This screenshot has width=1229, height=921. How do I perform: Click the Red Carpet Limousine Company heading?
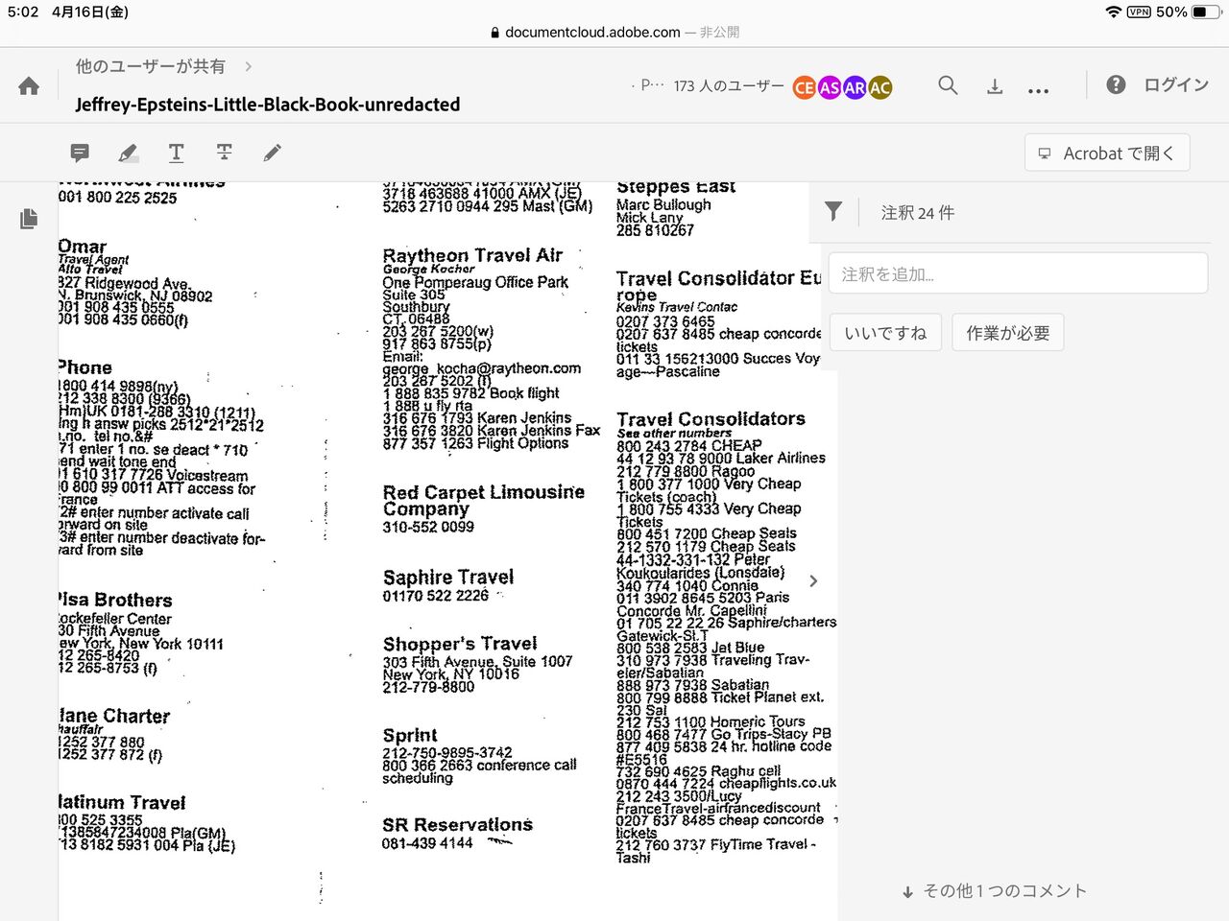coord(483,500)
